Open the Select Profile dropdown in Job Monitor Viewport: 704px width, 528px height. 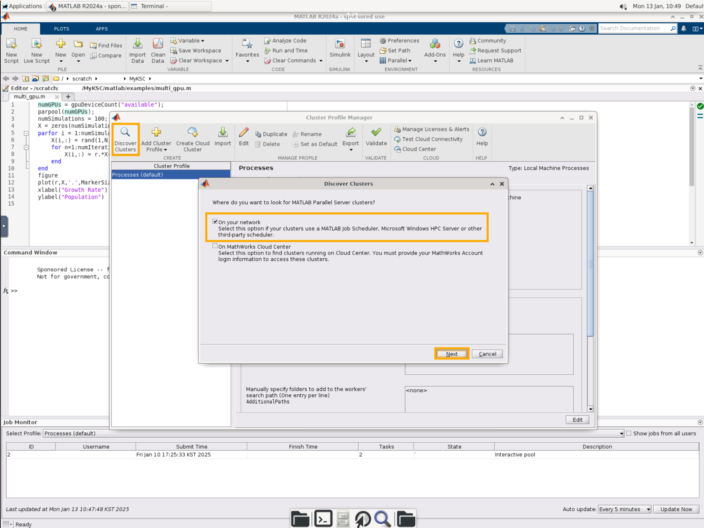[x=334, y=433]
